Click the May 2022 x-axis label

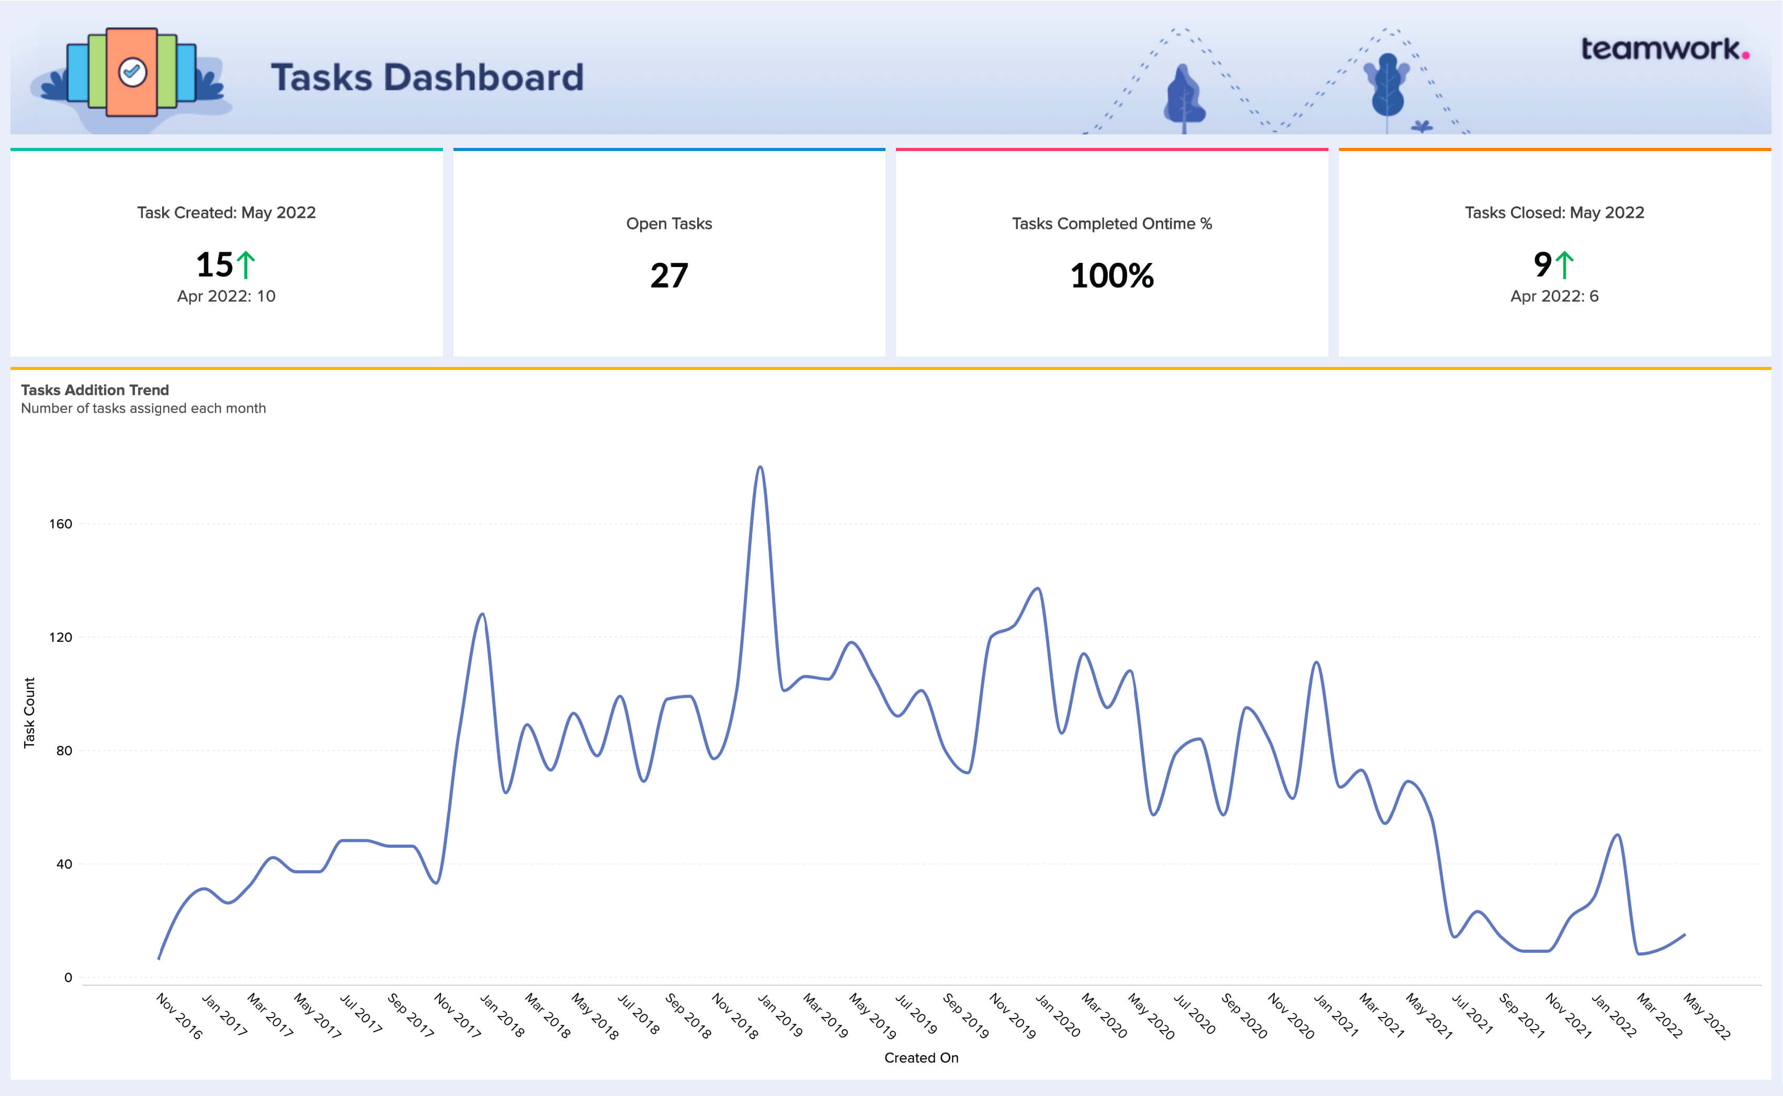[x=1706, y=1016]
